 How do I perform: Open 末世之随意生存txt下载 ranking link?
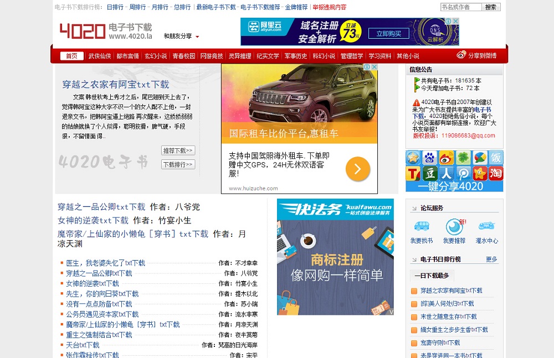(448, 317)
